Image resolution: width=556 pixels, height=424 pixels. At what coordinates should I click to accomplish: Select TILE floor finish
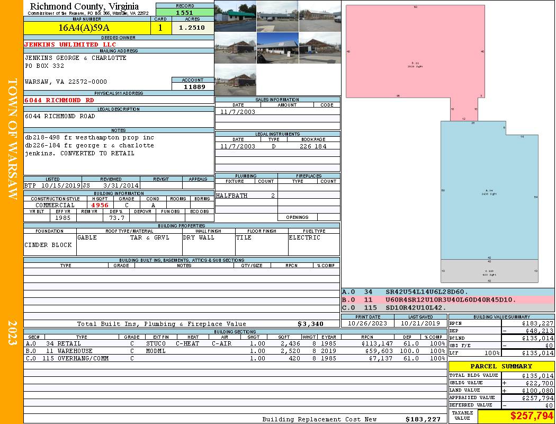[x=244, y=237]
